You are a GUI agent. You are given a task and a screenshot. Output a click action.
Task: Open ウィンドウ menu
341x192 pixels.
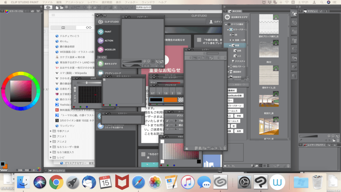click(x=148, y=2)
